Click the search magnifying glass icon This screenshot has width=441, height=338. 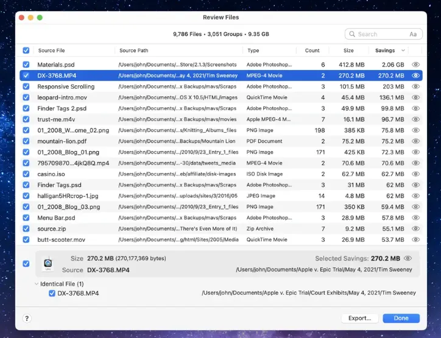[352, 34]
